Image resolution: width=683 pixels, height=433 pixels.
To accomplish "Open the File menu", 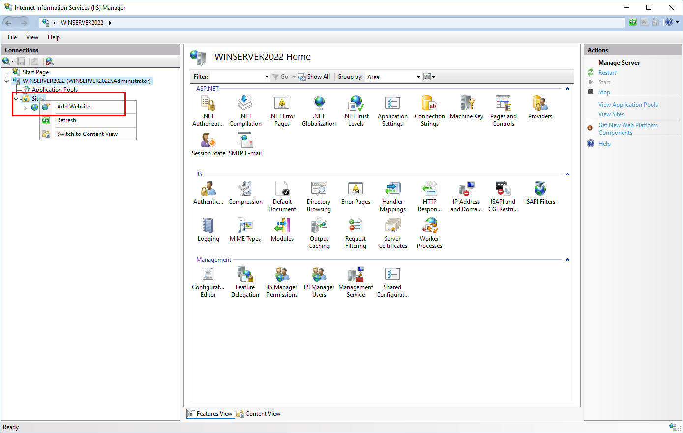I will point(12,37).
